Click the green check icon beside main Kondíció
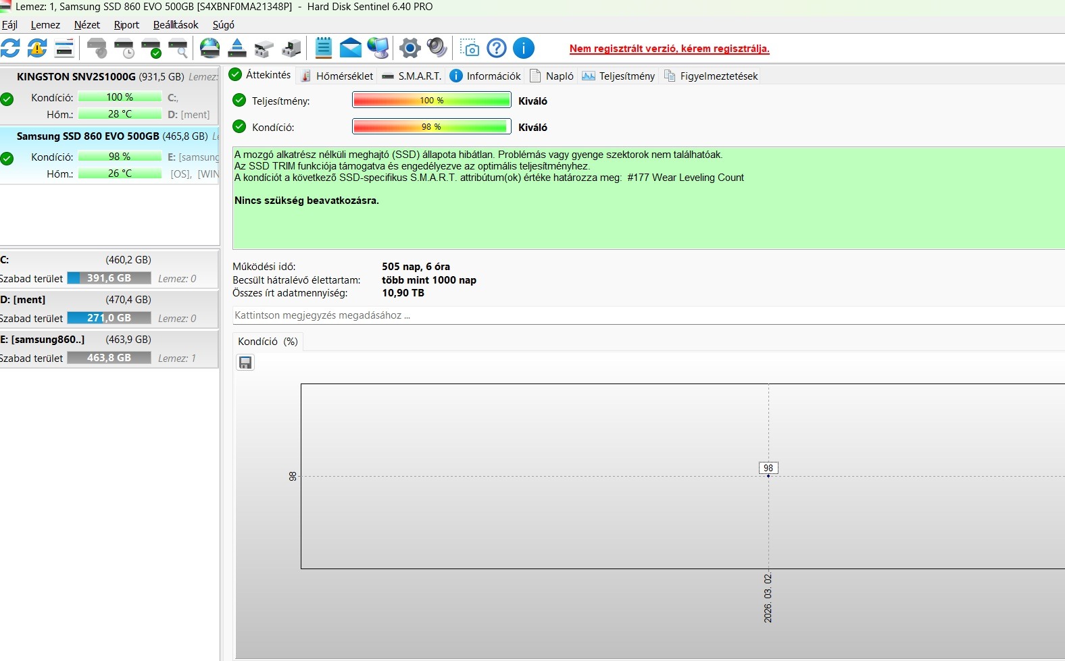The width and height of the screenshot is (1065, 661). [x=239, y=126]
